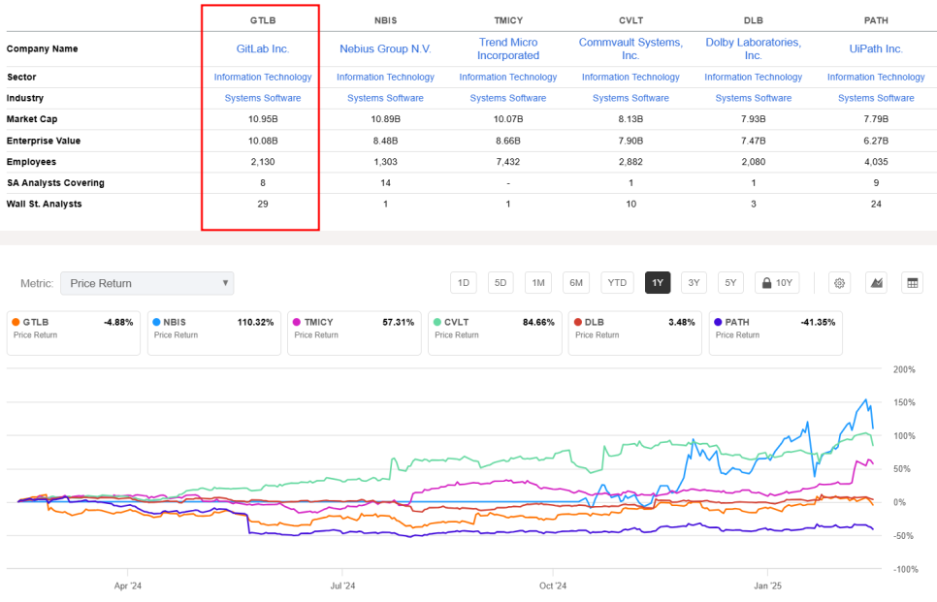Click the green CVLT color dot
Screen dimensions: 937x602
pos(437,322)
